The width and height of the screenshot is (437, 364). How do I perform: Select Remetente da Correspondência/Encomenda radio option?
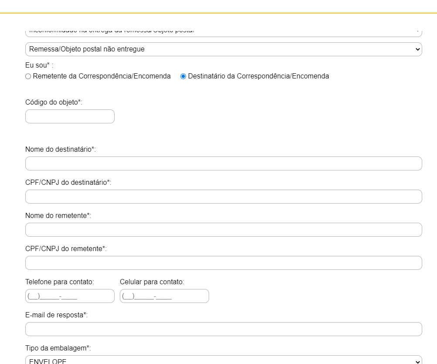point(28,76)
